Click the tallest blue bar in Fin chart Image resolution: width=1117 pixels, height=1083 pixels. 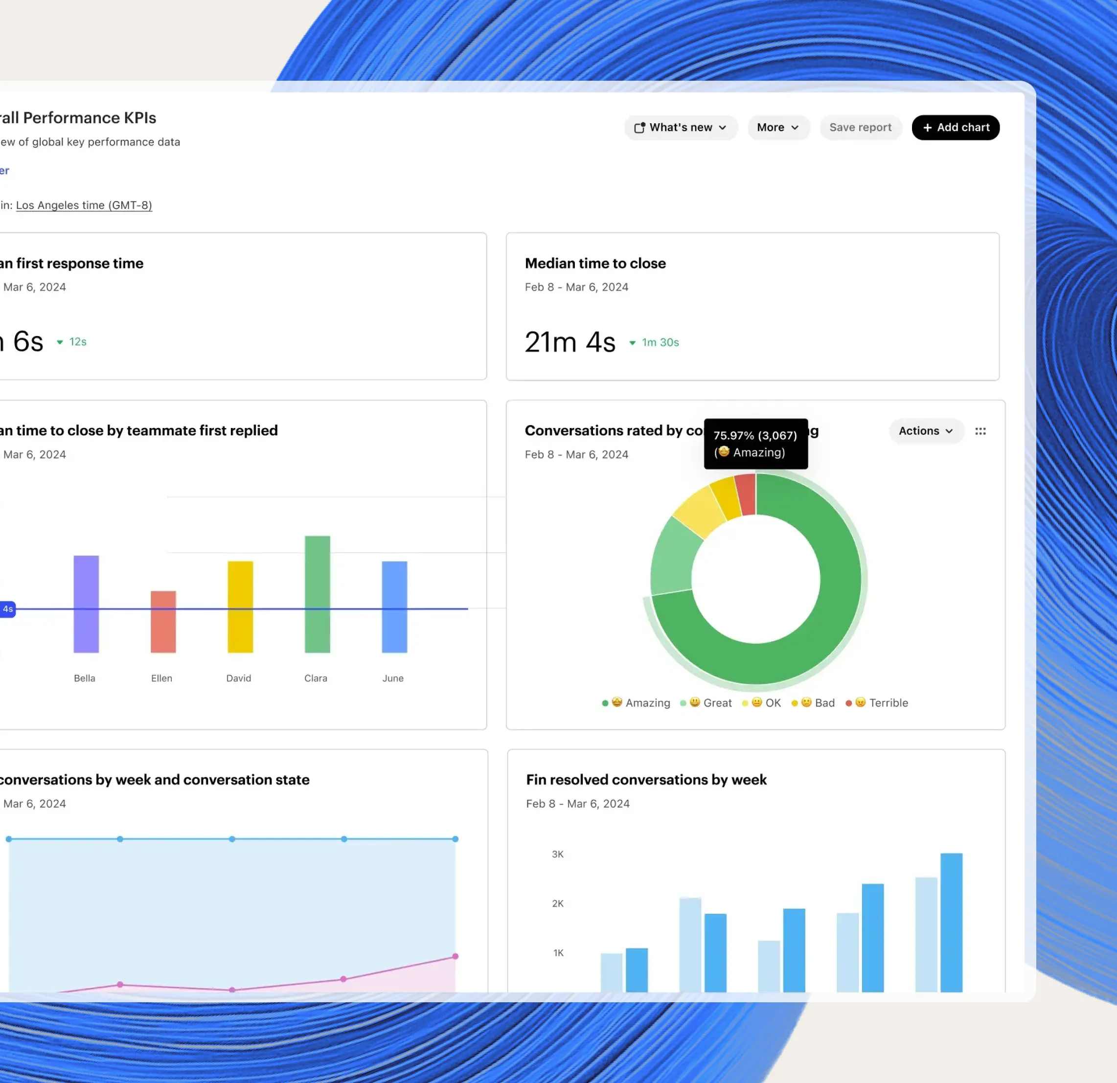951,923
